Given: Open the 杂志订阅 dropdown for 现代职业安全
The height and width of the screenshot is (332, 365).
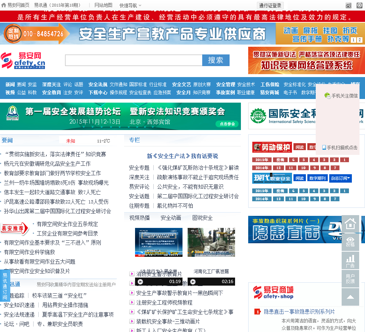Looking at the screenshot, I should click(340, 178).
